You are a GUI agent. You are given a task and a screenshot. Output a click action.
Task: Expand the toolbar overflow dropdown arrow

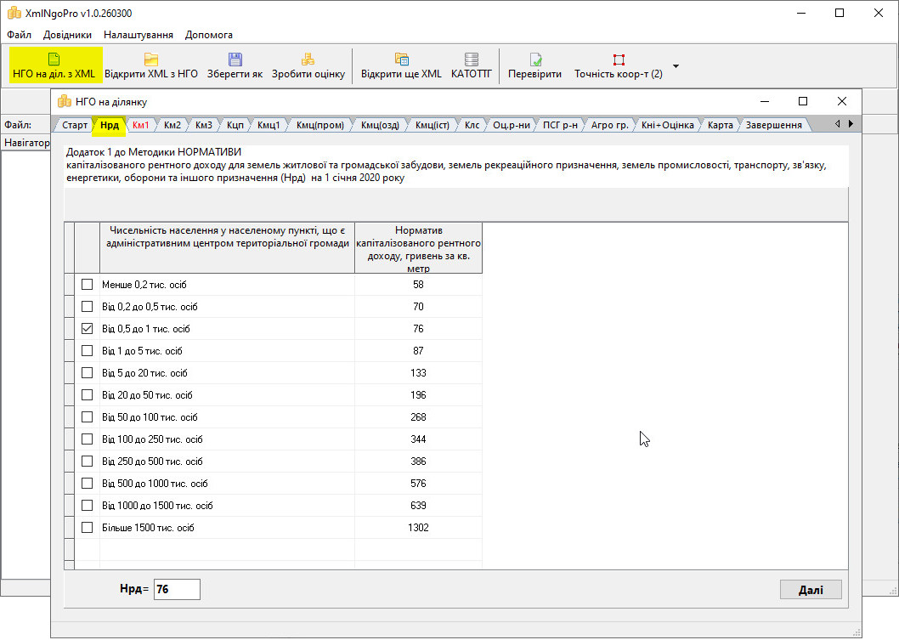(x=676, y=66)
